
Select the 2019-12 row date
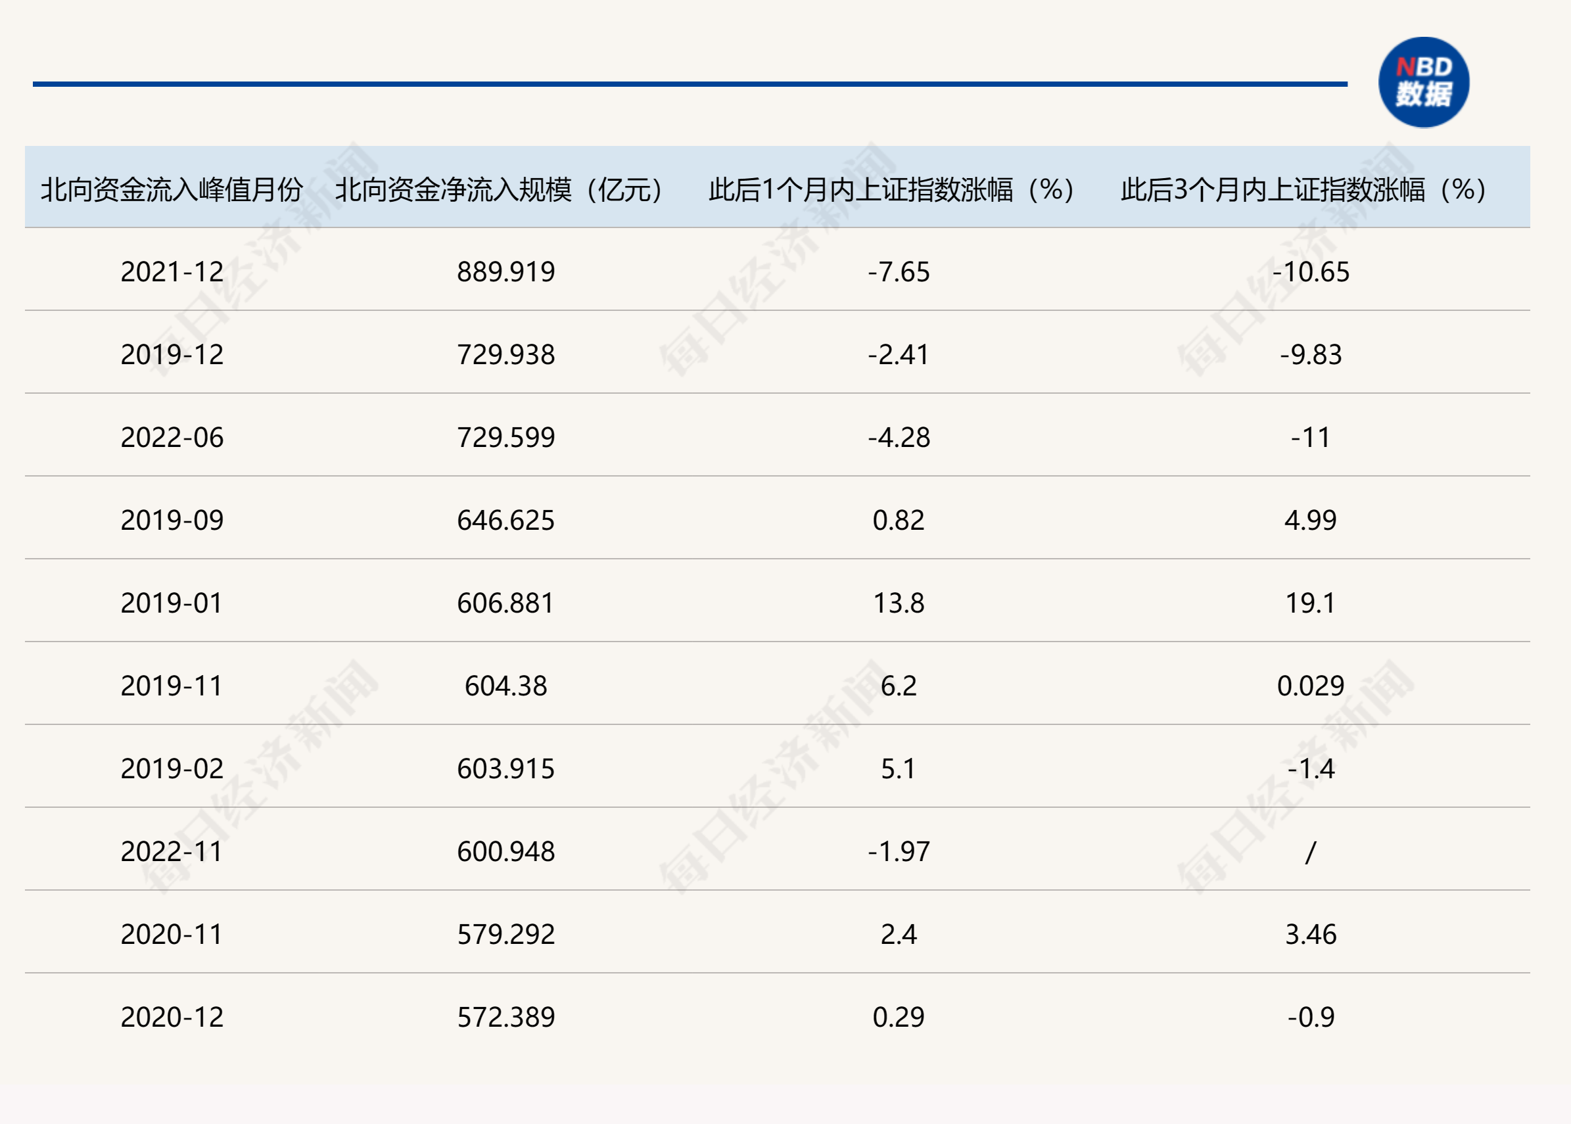point(172,354)
